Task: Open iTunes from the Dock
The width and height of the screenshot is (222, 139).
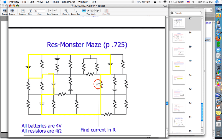Action: coord(218,61)
